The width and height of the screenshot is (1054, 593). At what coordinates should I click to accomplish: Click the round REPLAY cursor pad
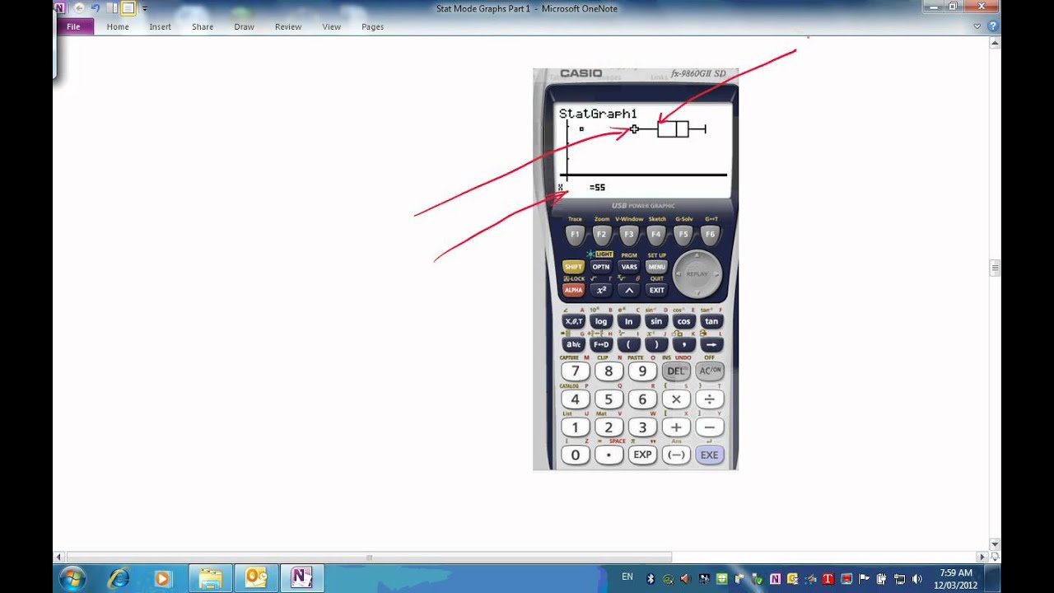tap(697, 273)
